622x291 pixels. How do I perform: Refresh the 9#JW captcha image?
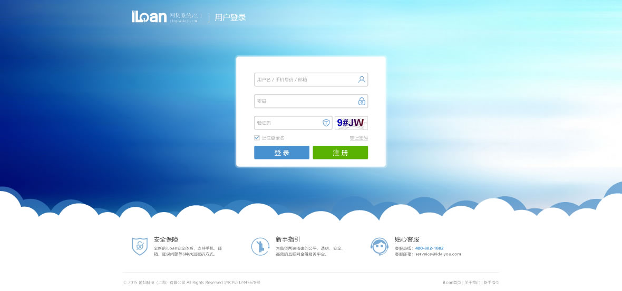351,123
